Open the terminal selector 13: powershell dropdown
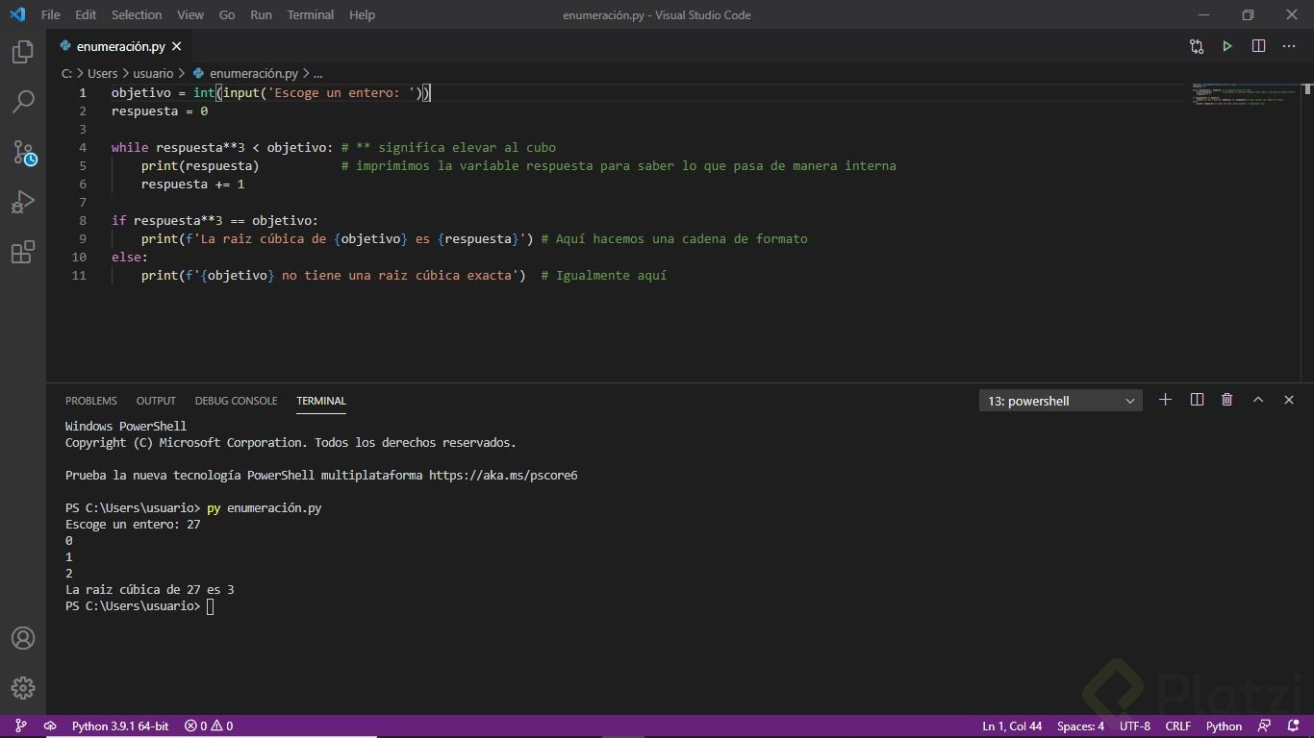The width and height of the screenshot is (1314, 738). coord(1061,401)
